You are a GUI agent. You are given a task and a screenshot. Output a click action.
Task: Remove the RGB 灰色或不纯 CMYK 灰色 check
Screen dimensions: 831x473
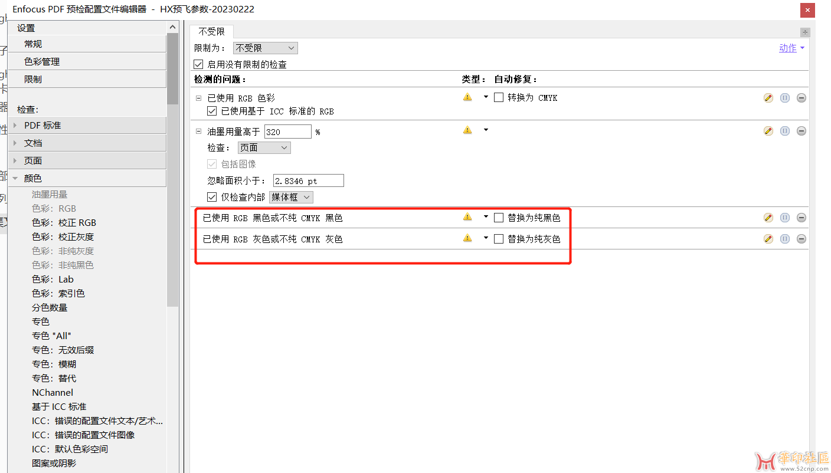801,239
